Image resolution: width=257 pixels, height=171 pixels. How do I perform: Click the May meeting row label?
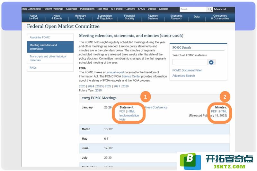coord(84,139)
